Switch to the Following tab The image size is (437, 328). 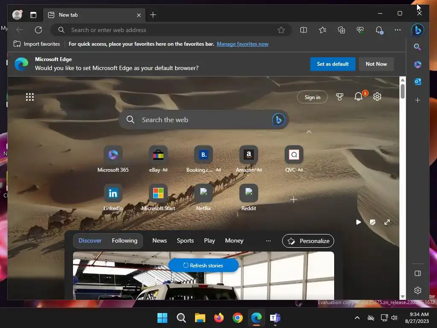click(125, 240)
